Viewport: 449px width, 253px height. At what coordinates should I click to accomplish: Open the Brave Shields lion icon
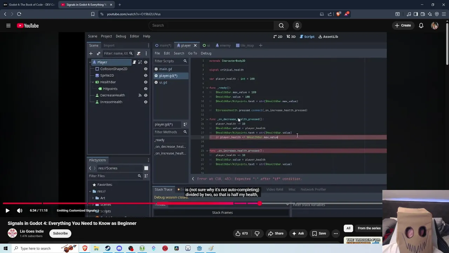tap(338, 14)
